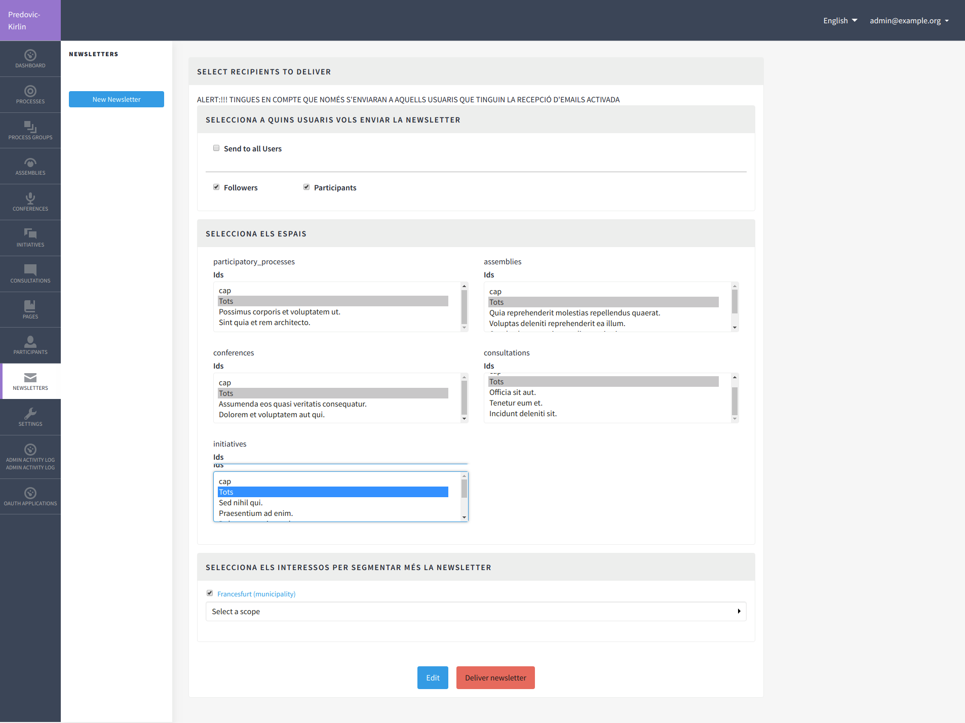The height and width of the screenshot is (723, 965).
Task: Uncheck the Participants checkbox
Action: tap(306, 187)
